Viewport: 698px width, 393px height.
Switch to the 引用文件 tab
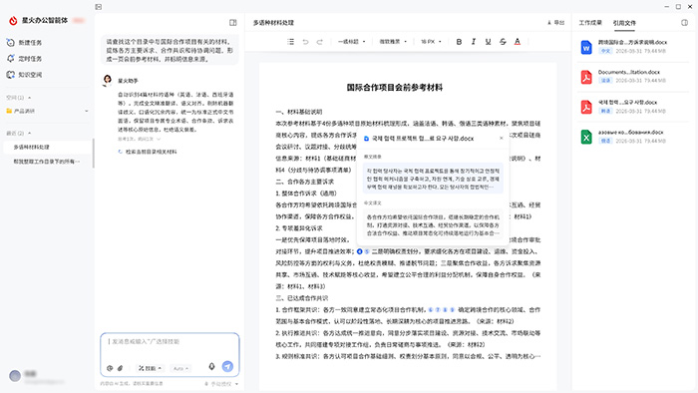point(624,23)
